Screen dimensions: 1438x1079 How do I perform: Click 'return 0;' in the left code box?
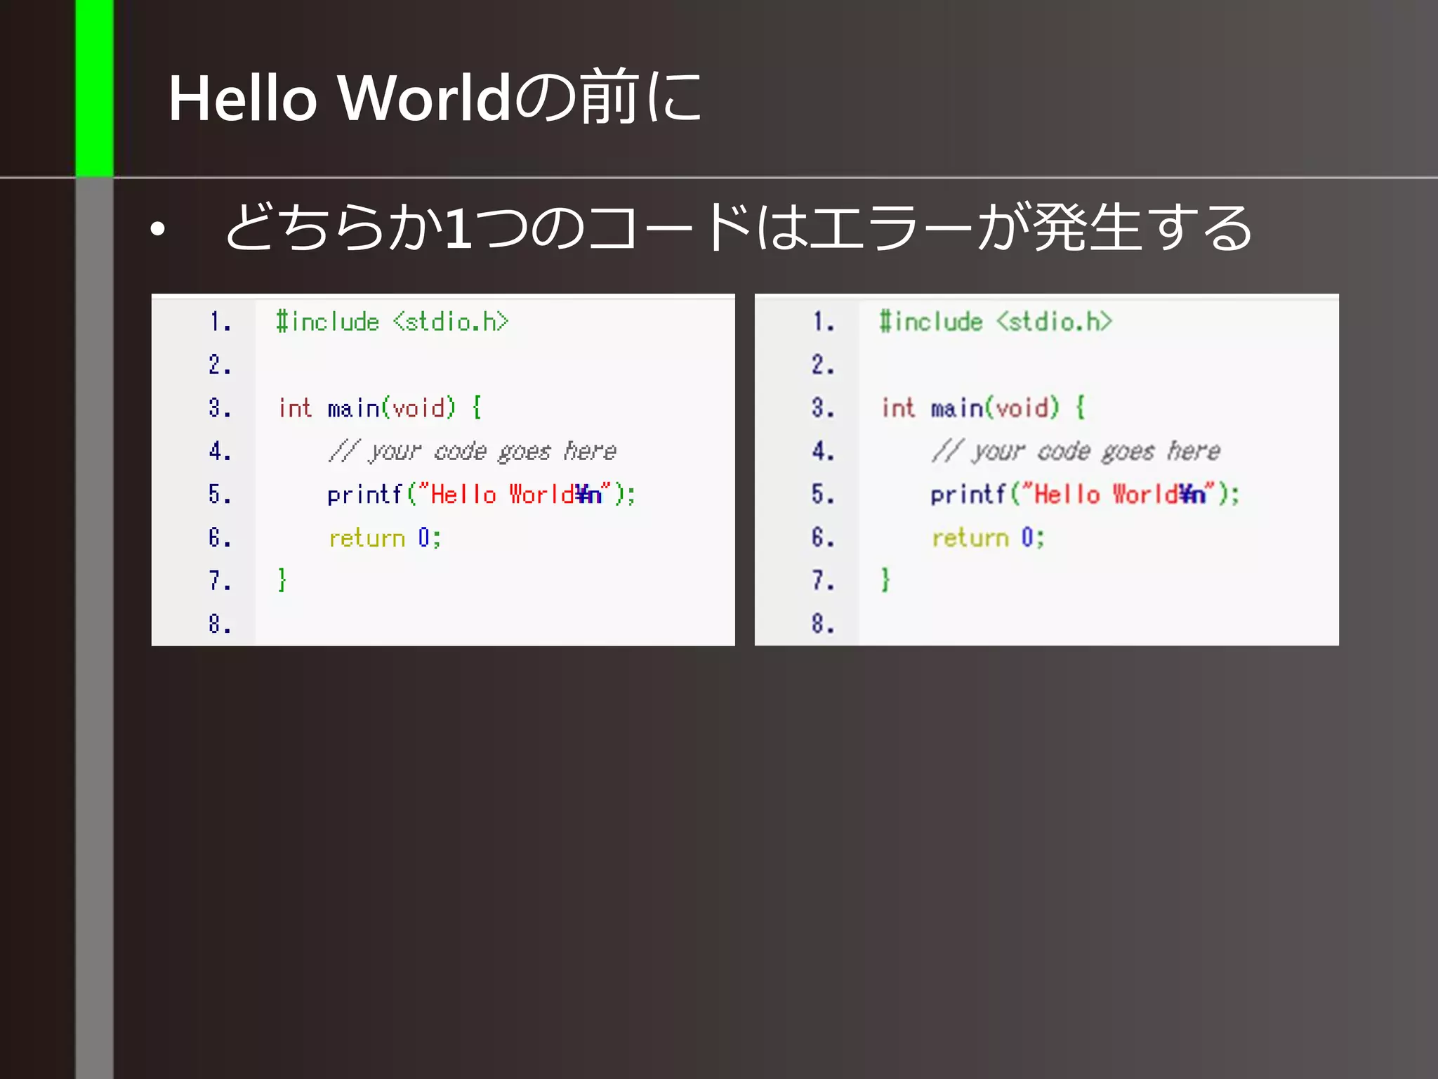[x=385, y=538]
